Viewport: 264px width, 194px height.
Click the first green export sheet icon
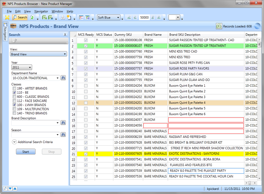coord(44,17)
